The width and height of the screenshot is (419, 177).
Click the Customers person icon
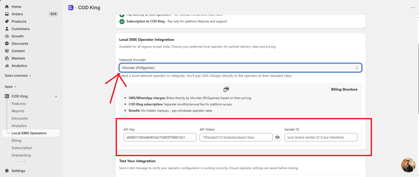tap(7, 29)
